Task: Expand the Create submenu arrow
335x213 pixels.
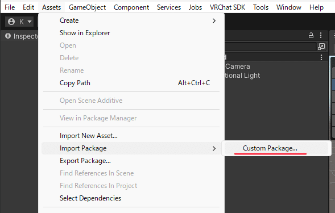Action: click(214, 20)
